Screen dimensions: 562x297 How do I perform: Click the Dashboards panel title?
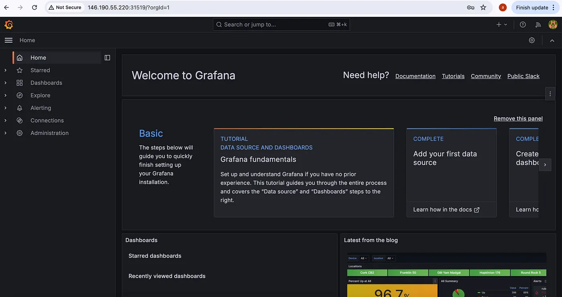[141, 240]
